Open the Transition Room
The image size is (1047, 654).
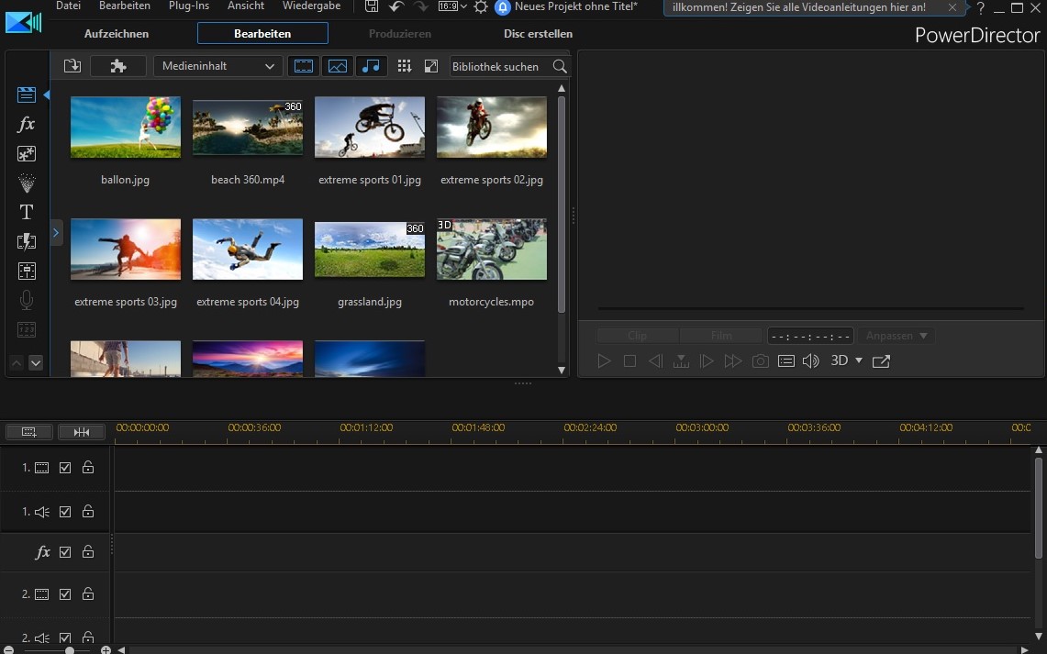[27, 241]
